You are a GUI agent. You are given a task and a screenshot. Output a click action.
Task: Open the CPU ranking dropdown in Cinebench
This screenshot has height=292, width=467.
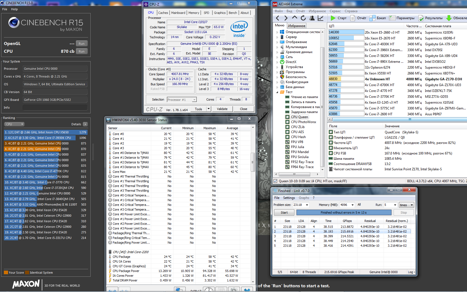(x=14, y=124)
